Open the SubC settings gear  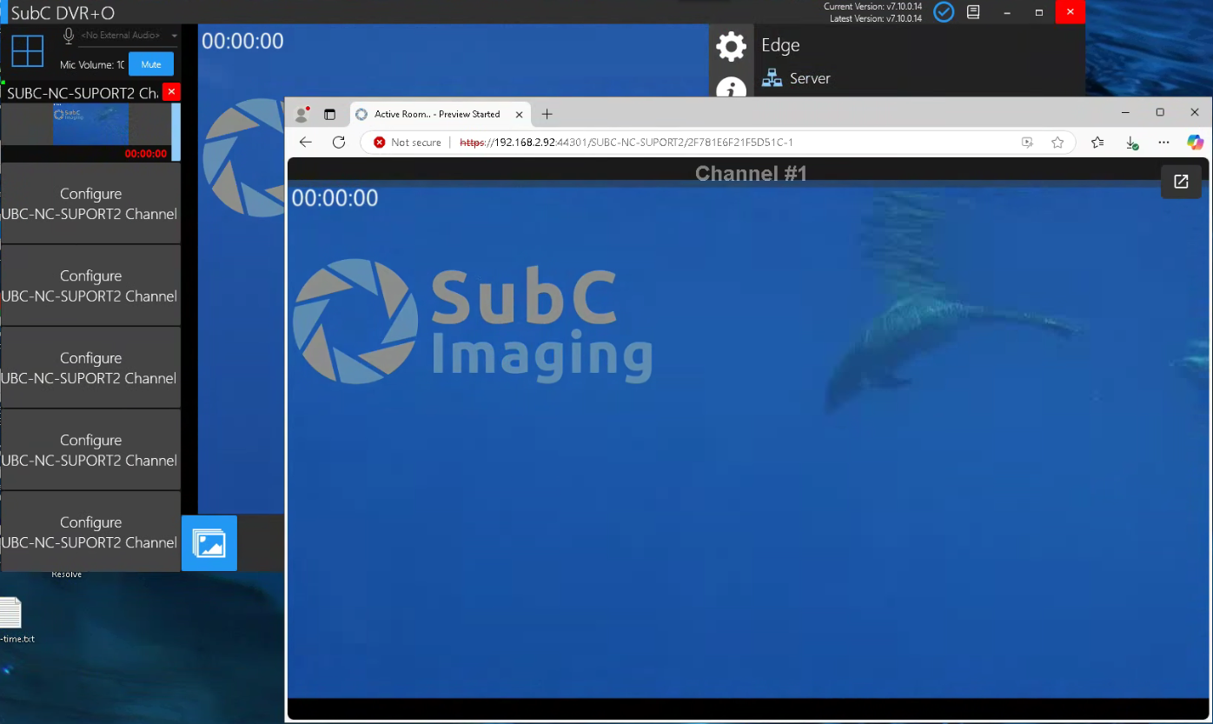(731, 46)
